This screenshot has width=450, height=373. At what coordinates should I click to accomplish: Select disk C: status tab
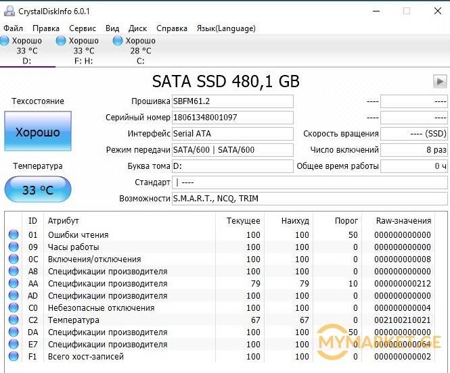[x=140, y=51]
